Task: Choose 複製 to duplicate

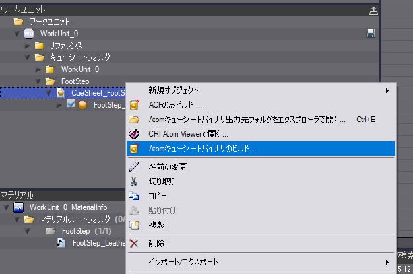Action: coord(261,225)
